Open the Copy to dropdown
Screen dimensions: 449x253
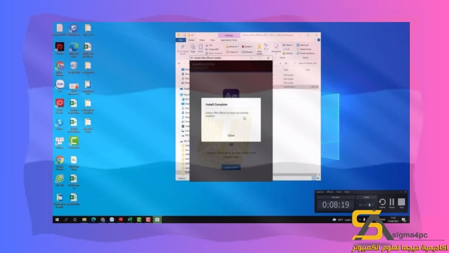click(x=232, y=52)
